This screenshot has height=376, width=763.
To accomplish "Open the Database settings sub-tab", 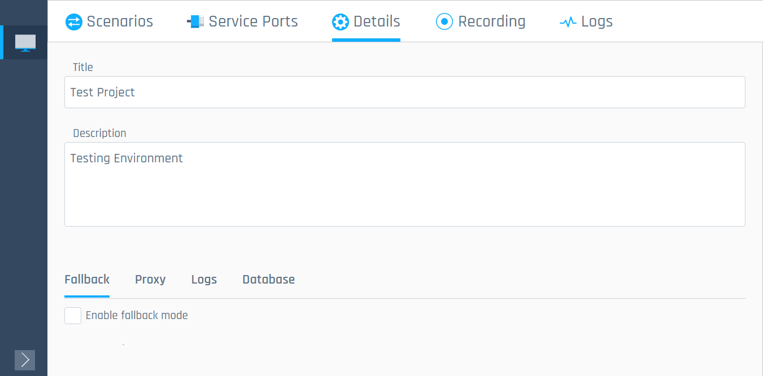I will [268, 280].
